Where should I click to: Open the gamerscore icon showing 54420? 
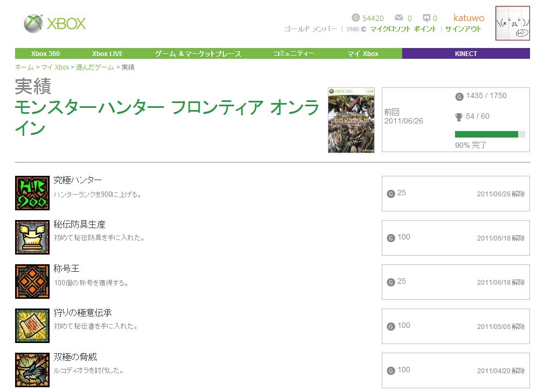[356, 17]
